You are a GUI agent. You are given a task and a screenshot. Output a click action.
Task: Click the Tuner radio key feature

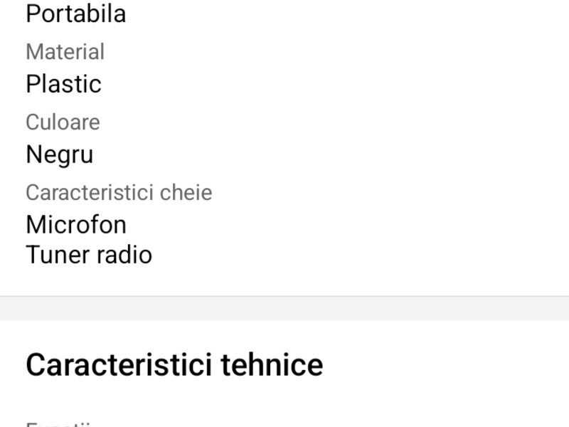[x=89, y=255]
